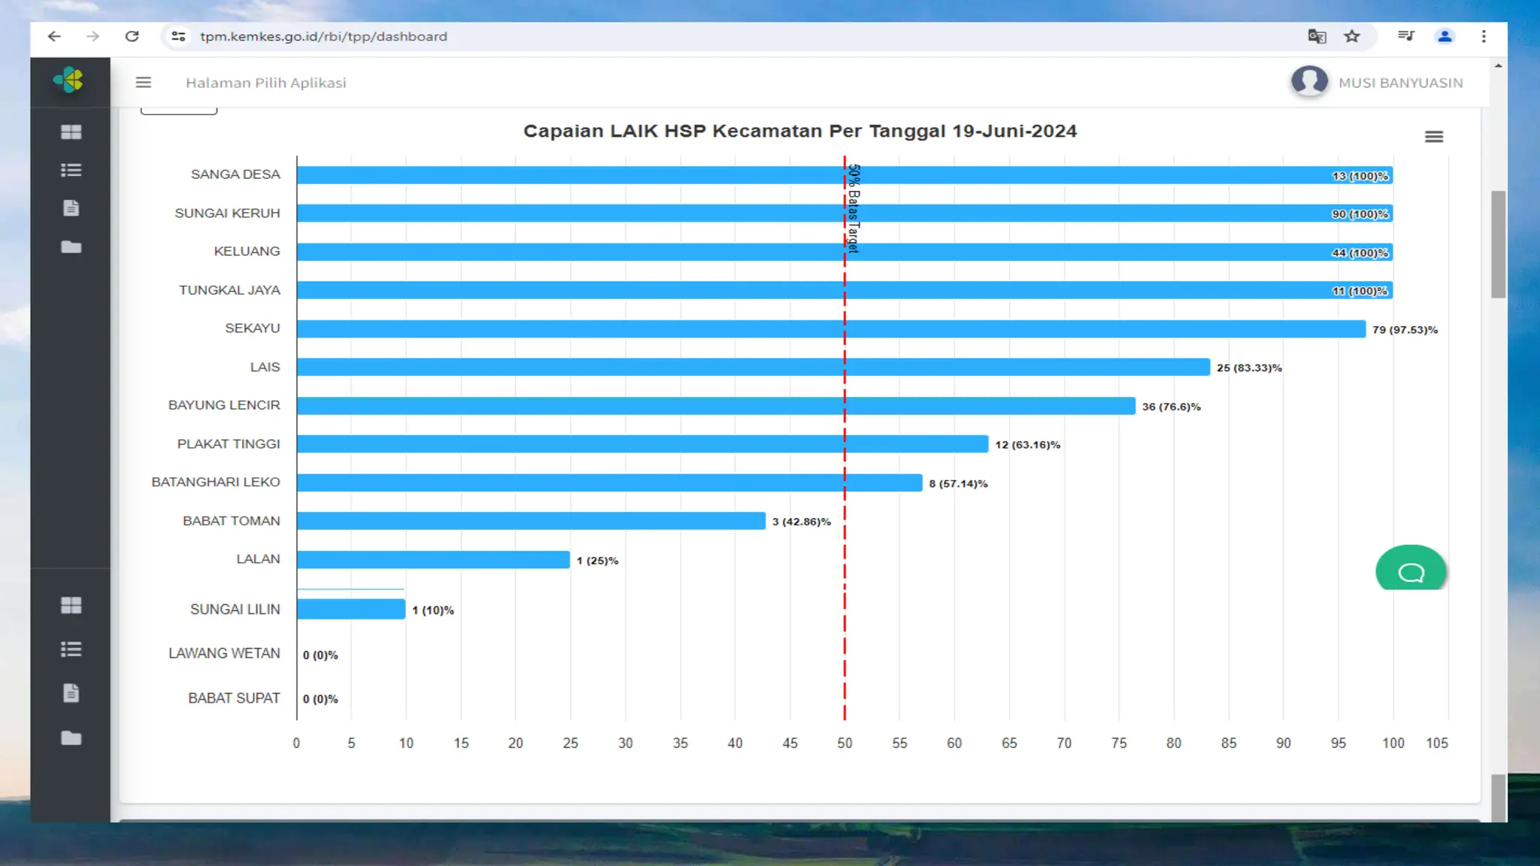Click the Kemenkes logo in sidebar

pyautogui.click(x=69, y=80)
